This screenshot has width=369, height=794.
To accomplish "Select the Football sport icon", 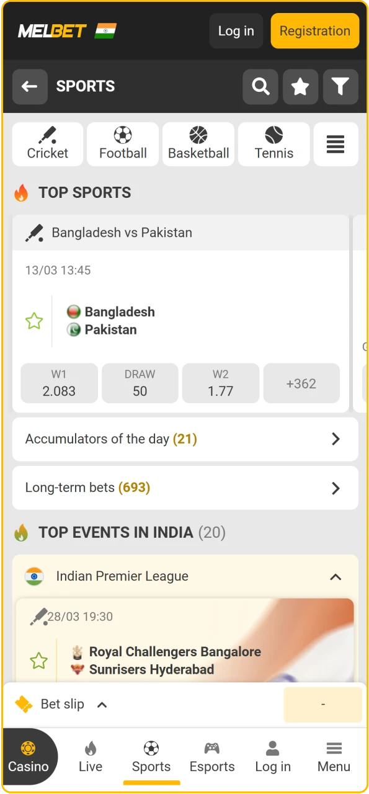I will coord(123,144).
